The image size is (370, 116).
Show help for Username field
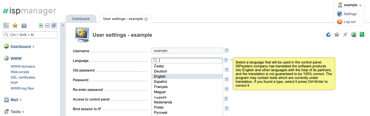point(227,51)
